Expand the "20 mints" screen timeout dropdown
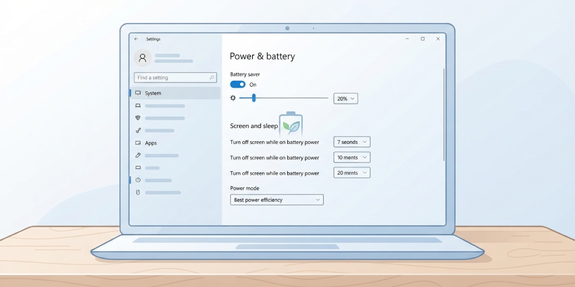Viewport: 575px width, 287px height. tap(352, 173)
